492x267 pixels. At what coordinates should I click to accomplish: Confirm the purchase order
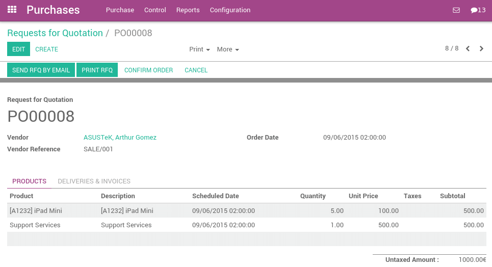click(148, 70)
